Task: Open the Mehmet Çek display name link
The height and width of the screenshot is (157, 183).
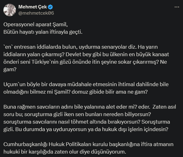Action: click(x=32, y=7)
